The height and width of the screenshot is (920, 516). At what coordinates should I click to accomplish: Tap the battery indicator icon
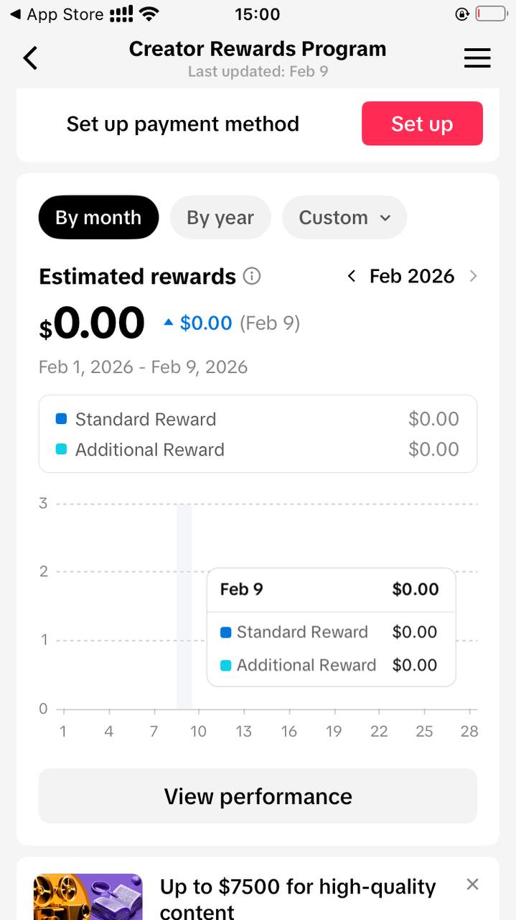tap(492, 14)
